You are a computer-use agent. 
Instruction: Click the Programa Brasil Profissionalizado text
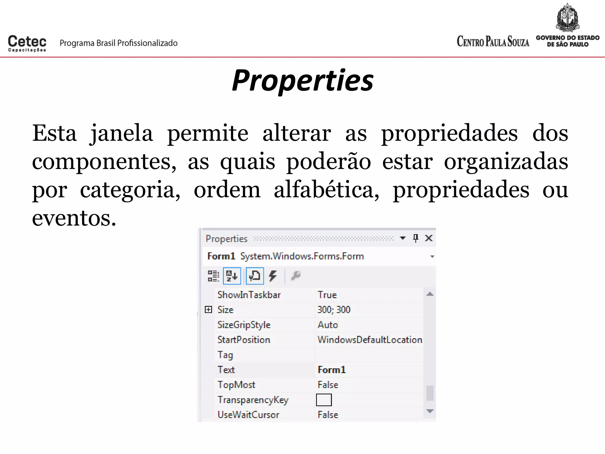coord(118,43)
